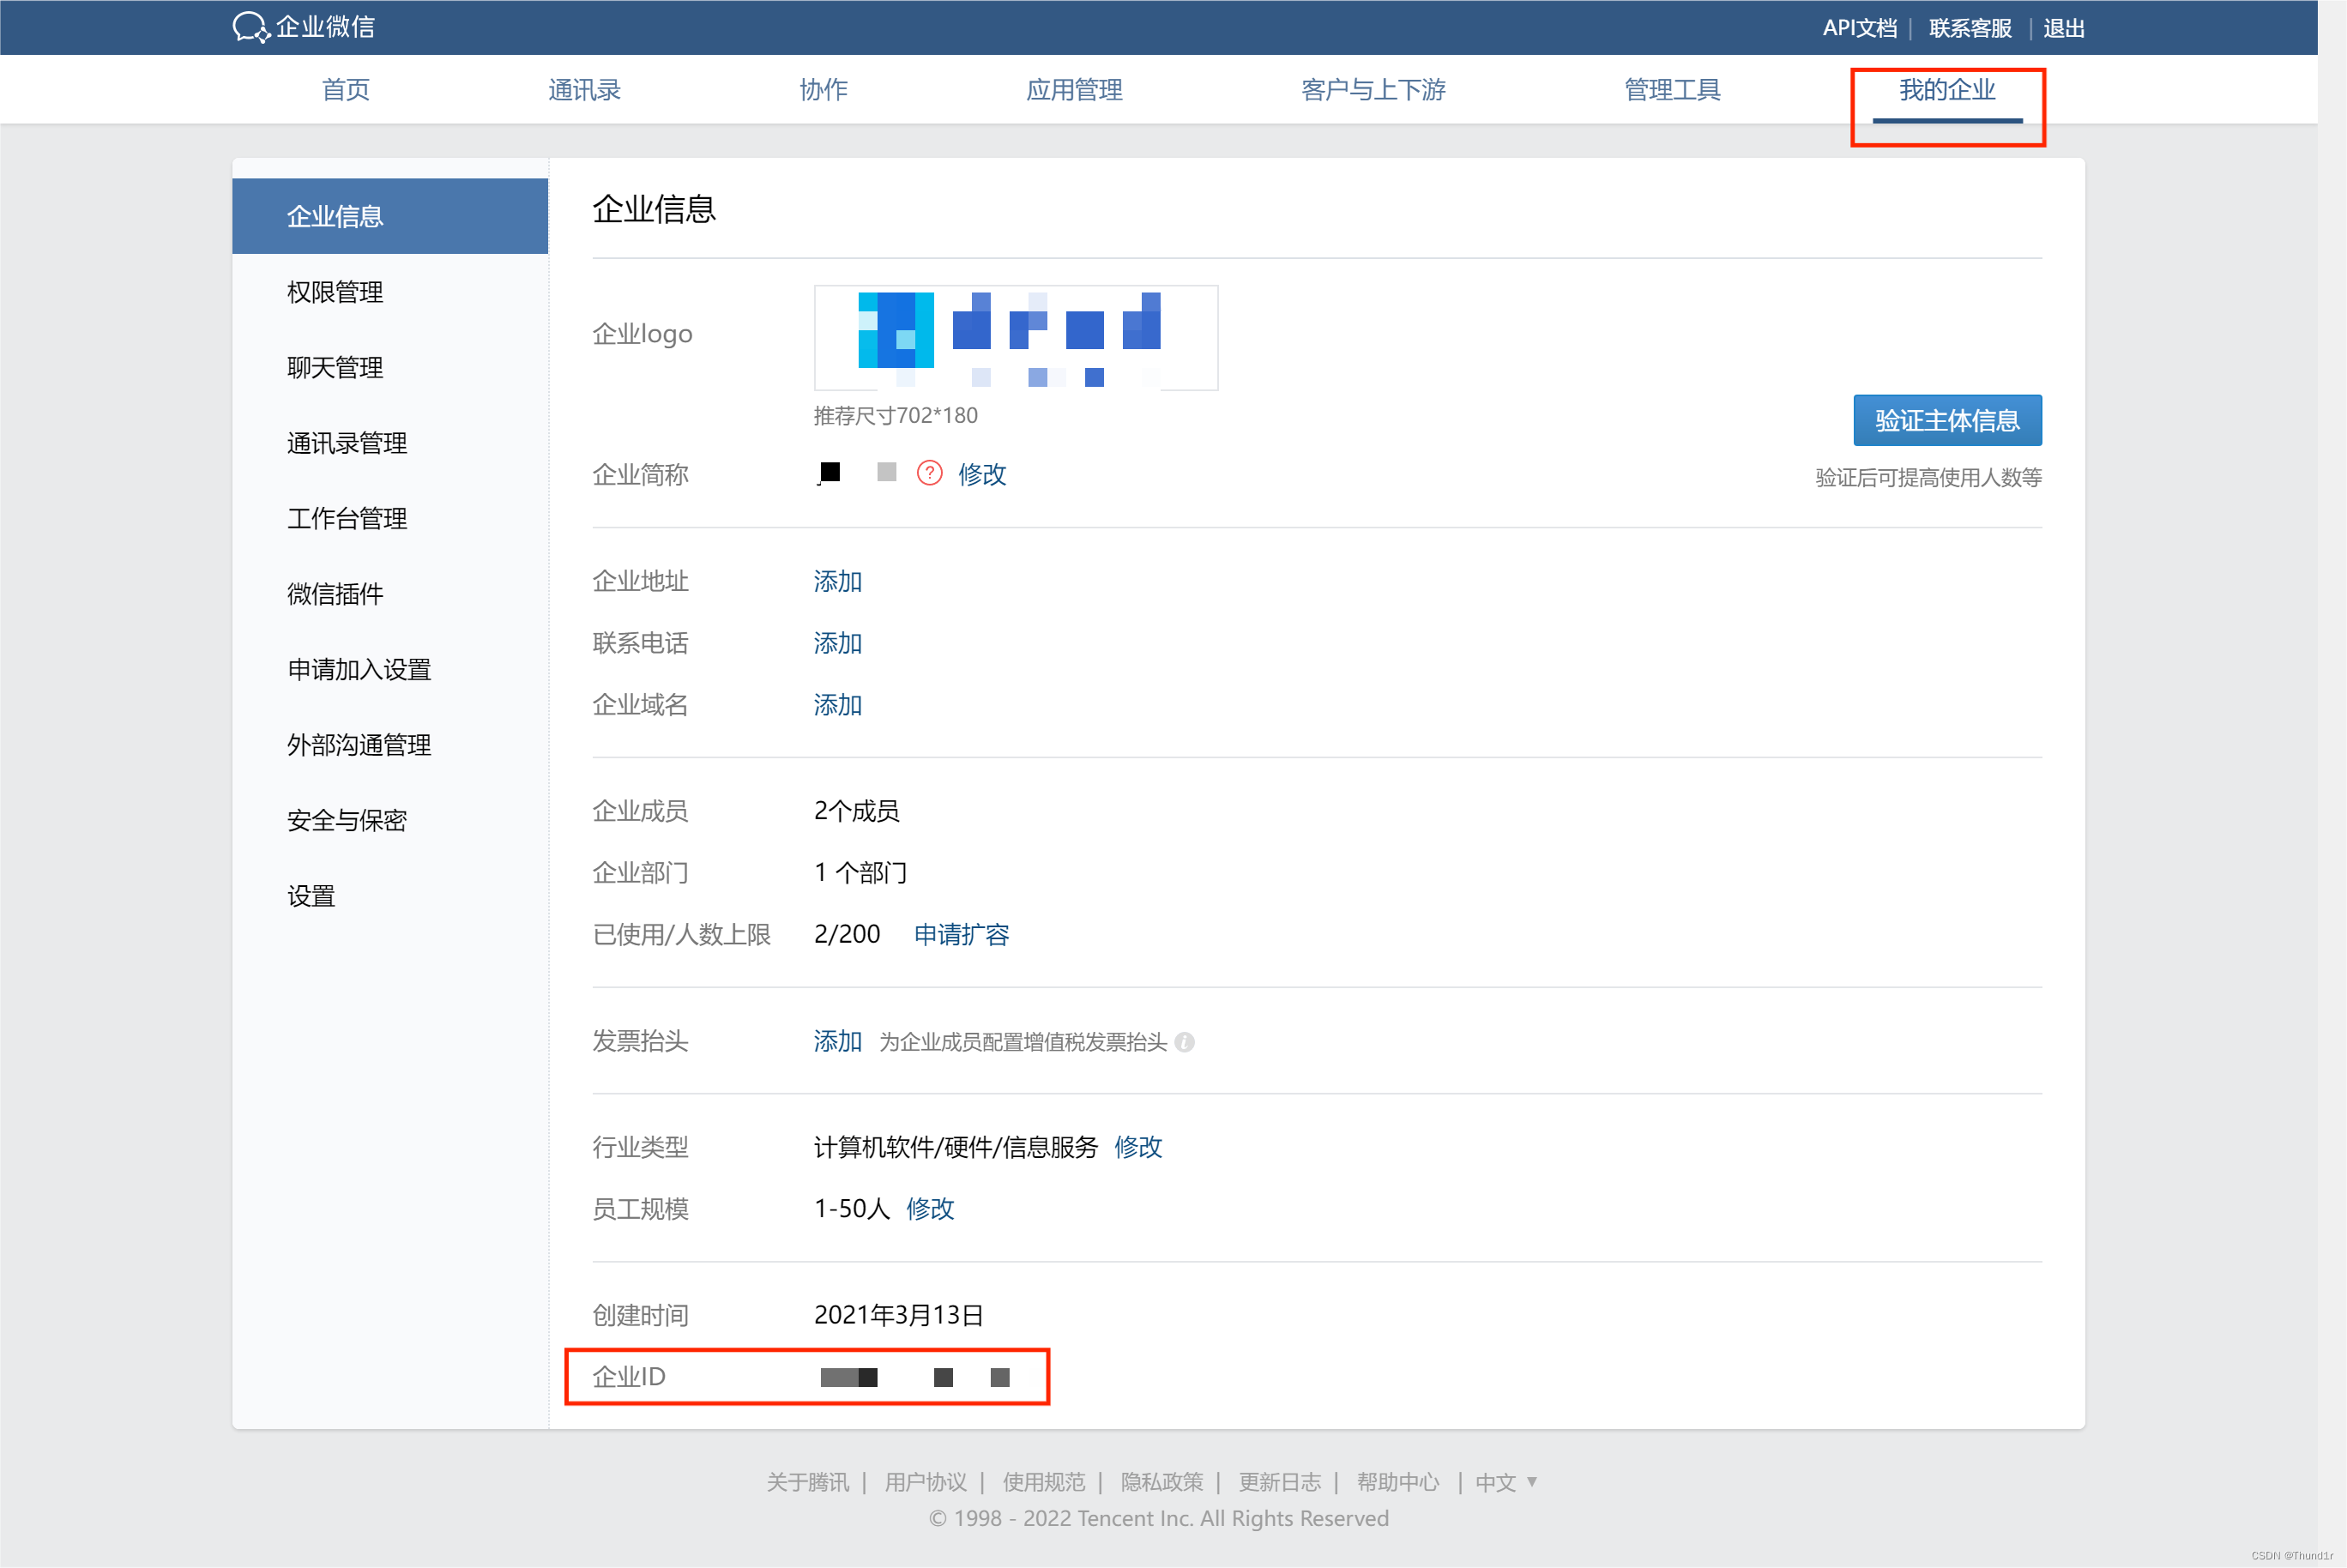The image size is (2347, 1568).
Task: Open the 中文 language dropdown in footer
Action: pos(1506,1482)
